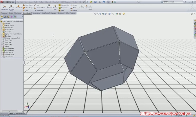Screen dimensions: 196x117
Task: Switch to the Evaluate tab
Action: [x=53, y=13]
